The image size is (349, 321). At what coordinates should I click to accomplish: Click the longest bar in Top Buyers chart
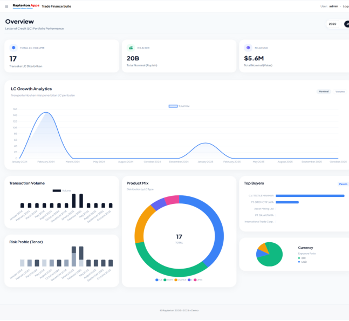click(x=310, y=195)
